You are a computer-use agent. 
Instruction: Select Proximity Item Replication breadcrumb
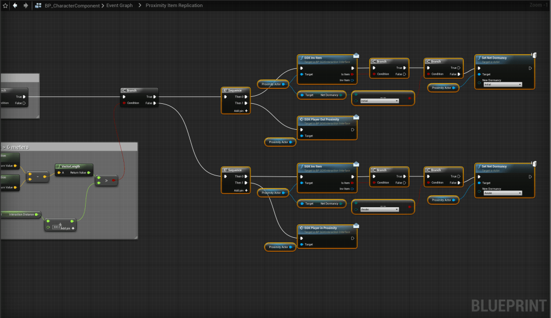point(174,5)
